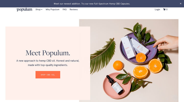184x102 pixels.
Task: Click the dropper bottle on pink plate
Action: 115,85
